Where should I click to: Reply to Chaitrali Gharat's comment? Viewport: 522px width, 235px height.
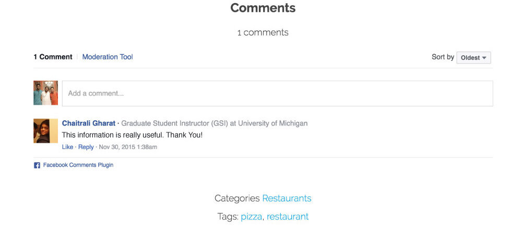86,147
